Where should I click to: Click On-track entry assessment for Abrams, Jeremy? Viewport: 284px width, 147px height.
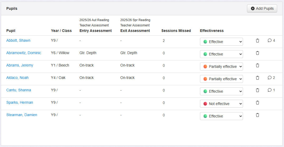[x=87, y=65]
